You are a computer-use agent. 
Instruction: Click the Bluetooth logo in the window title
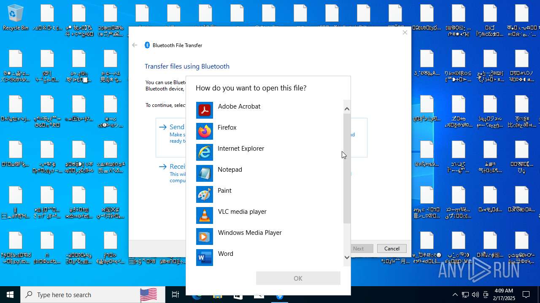pos(147,45)
